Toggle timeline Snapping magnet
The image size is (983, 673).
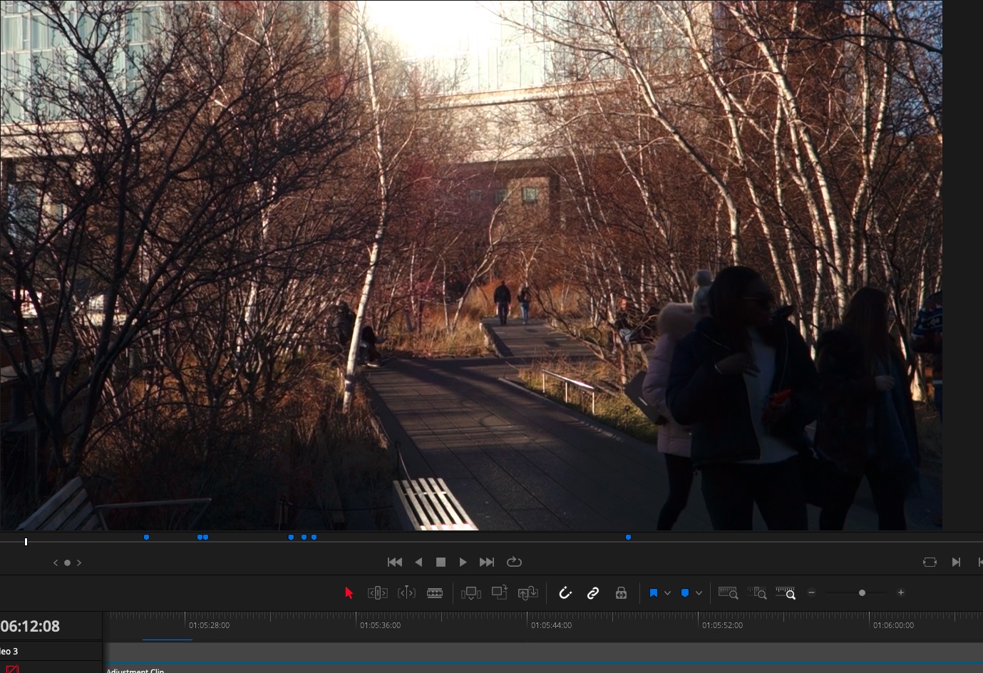point(565,593)
